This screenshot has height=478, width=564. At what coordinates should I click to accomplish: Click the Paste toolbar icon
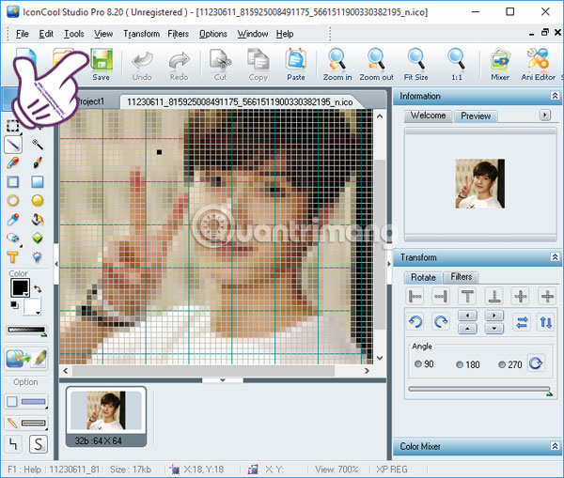[x=296, y=65]
